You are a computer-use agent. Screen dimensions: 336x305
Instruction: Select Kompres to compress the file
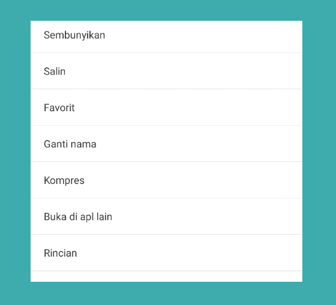coord(166,180)
